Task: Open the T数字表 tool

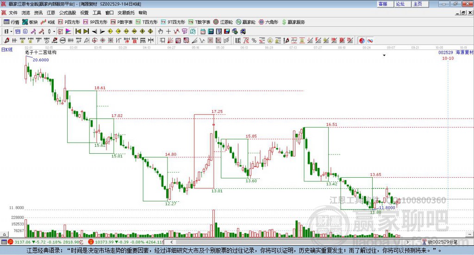Action: click(199, 22)
